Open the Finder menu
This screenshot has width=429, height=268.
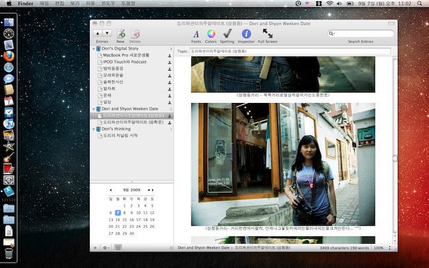point(26,3)
